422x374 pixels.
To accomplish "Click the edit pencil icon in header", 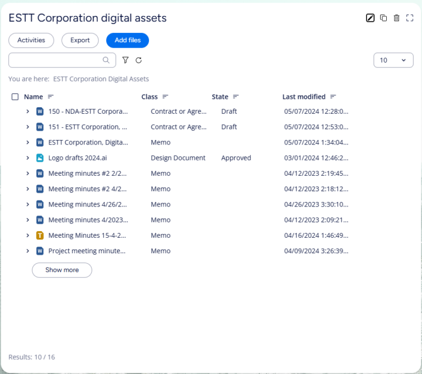I will (370, 18).
